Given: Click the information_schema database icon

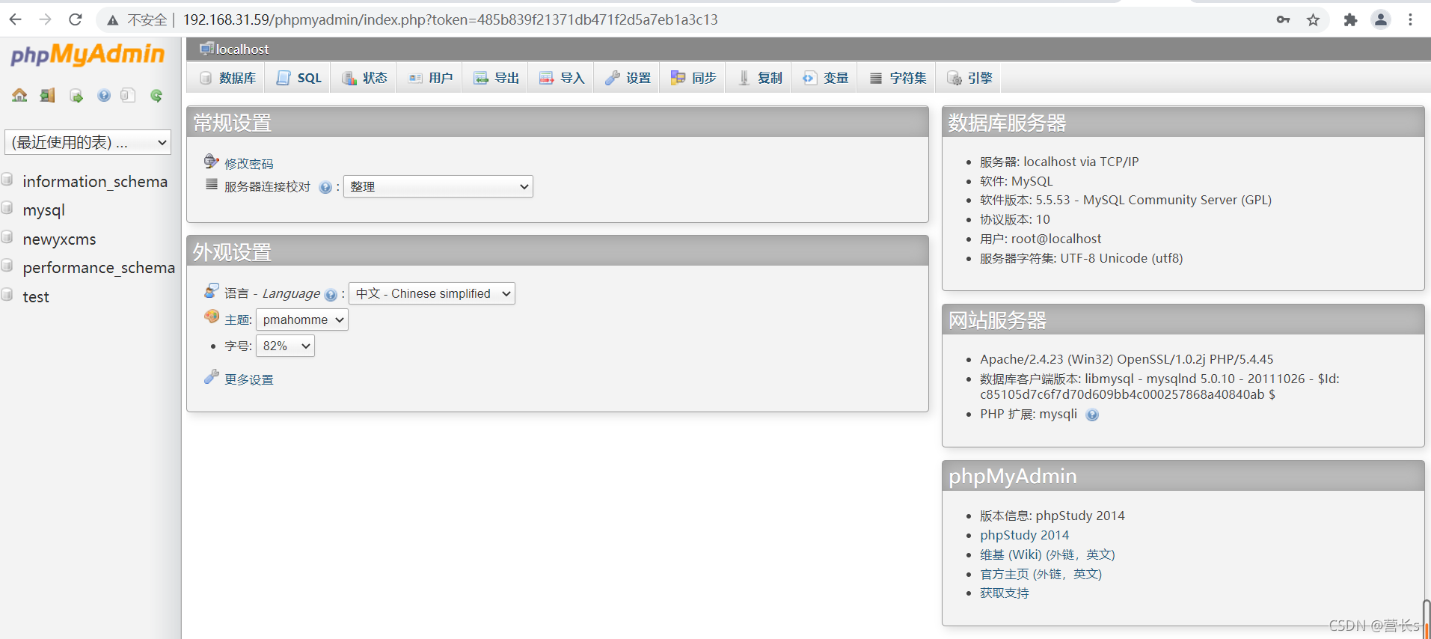Looking at the screenshot, I should [x=7, y=180].
